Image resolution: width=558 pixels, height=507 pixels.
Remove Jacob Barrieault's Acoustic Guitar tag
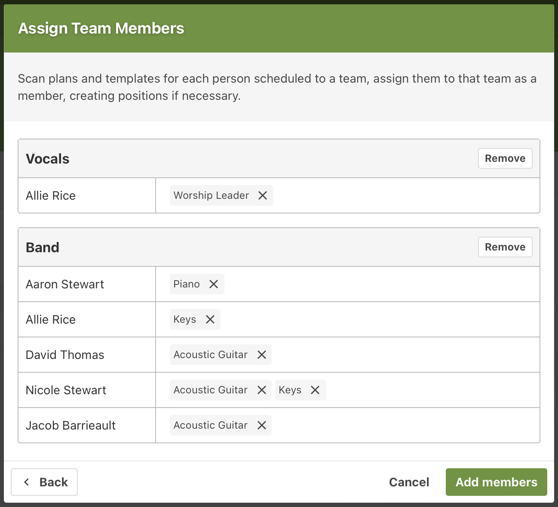(262, 425)
